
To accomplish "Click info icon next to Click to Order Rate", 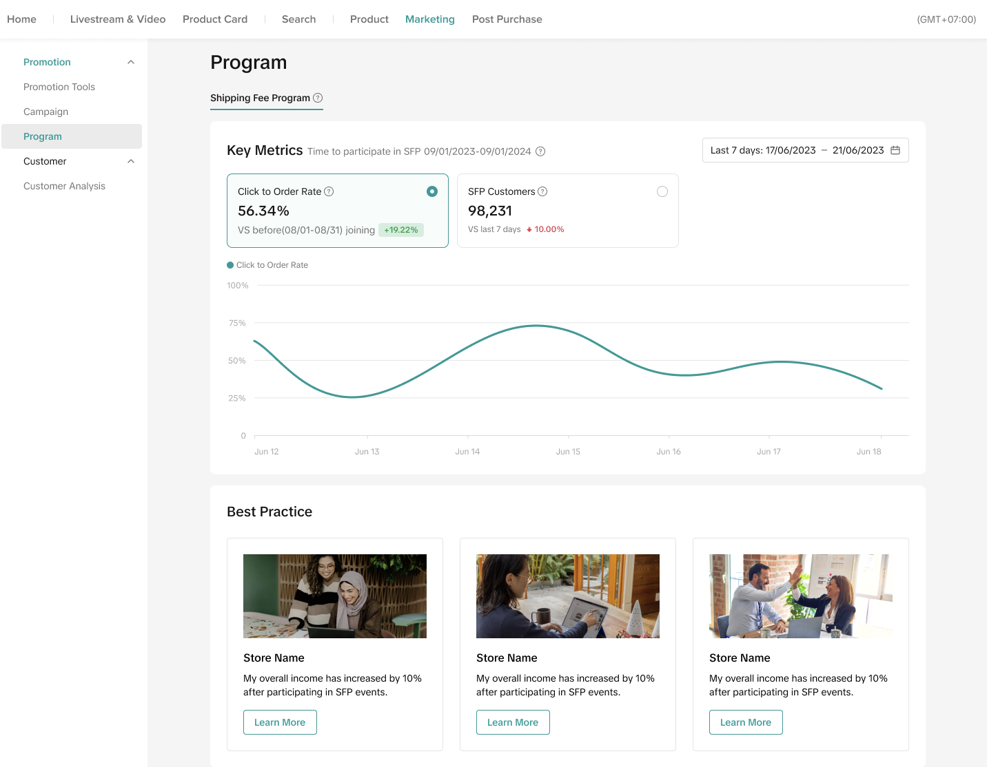I will pos(329,191).
